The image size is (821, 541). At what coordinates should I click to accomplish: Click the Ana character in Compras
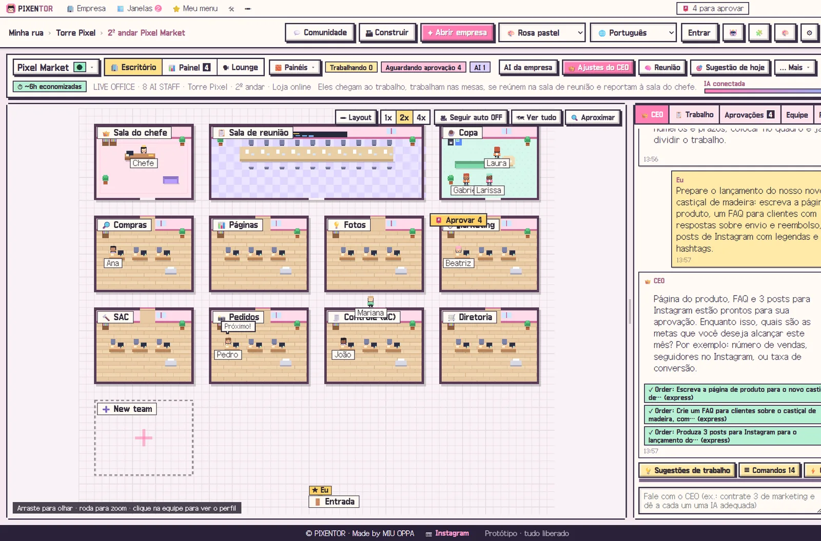tap(113, 251)
